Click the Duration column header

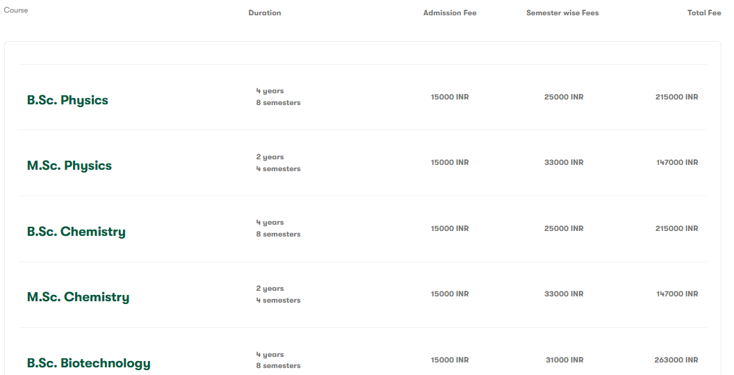[265, 13]
